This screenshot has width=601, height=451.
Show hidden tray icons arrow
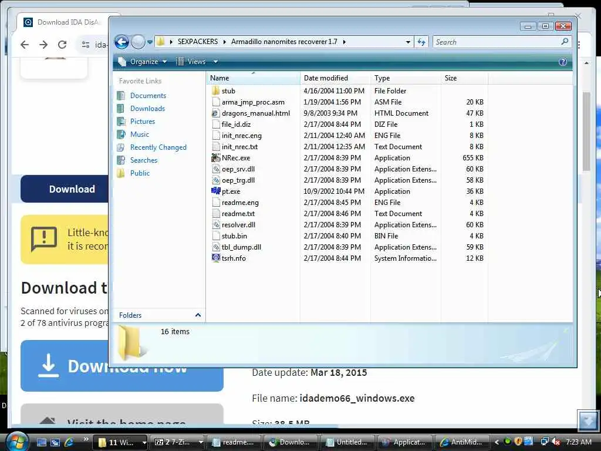[x=497, y=442]
